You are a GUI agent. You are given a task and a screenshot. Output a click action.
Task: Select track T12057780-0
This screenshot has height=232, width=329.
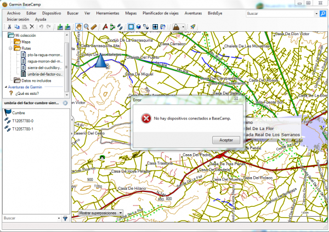click(22, 121)
